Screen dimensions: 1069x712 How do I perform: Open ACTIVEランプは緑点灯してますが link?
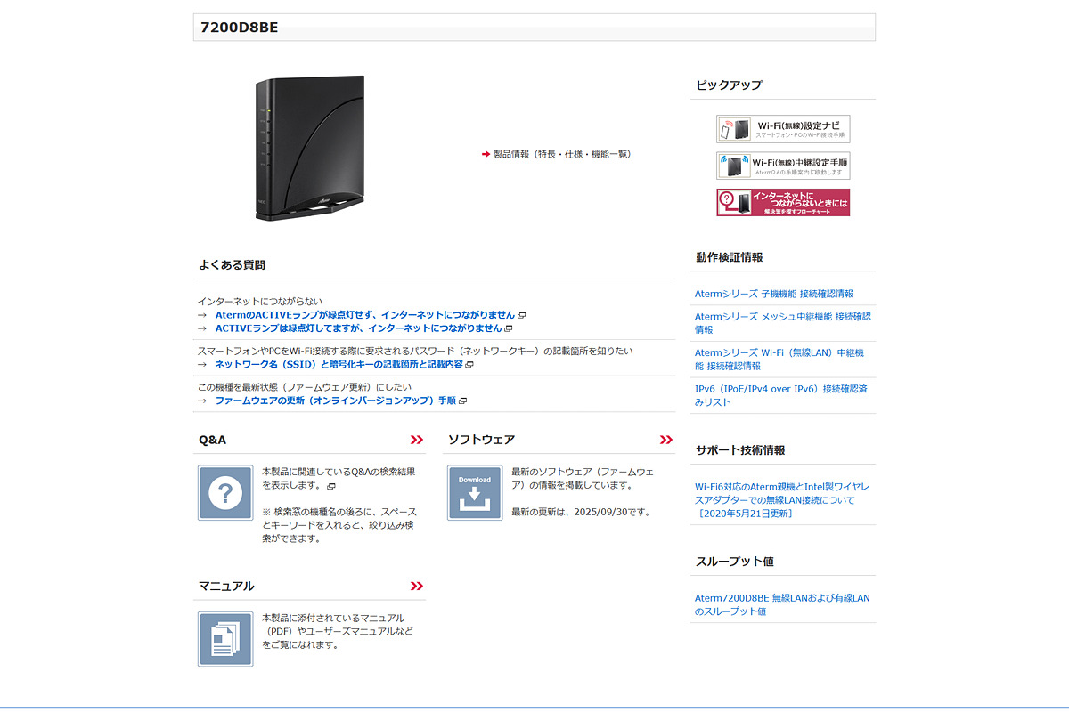358,328
